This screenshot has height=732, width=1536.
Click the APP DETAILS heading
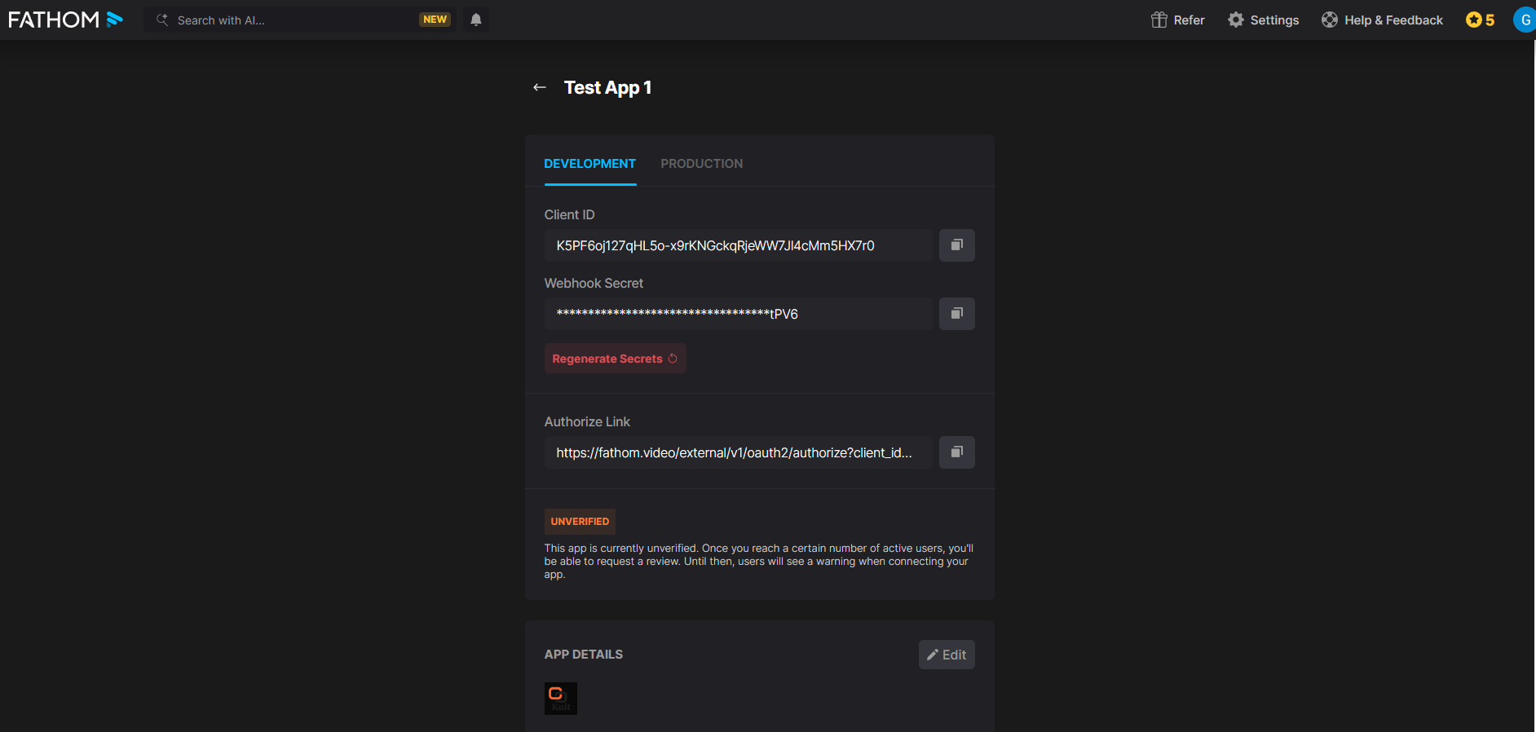pos(584,655)
